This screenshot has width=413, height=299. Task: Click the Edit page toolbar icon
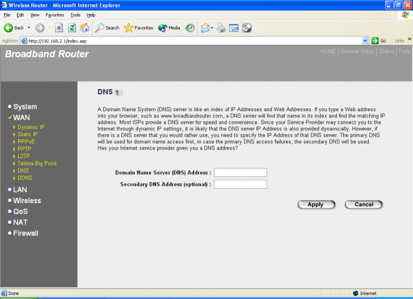point(234,28)
